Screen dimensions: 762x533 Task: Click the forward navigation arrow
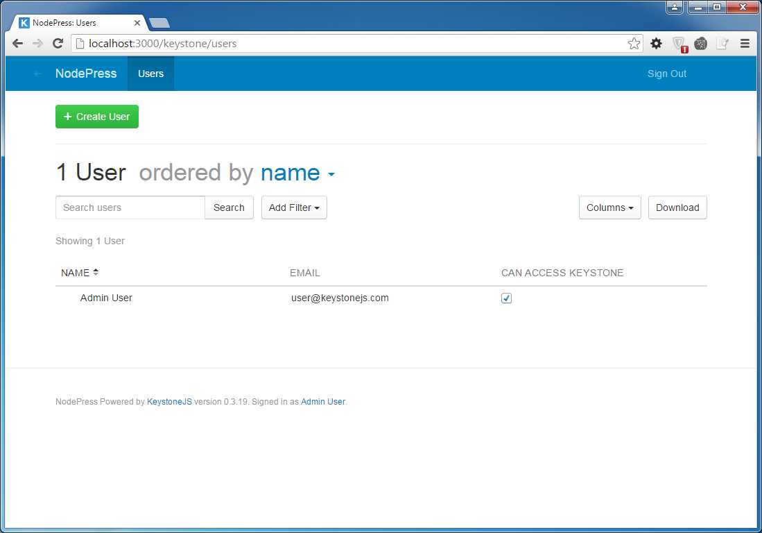click(37, 43)
